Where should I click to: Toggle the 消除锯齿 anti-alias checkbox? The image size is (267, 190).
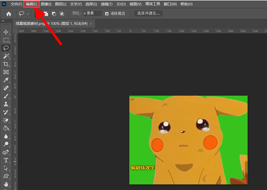pyautogui.click(x=107, y=13)
